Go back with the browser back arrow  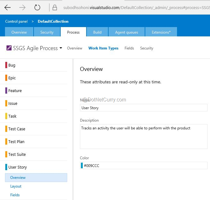pos(7,7)
